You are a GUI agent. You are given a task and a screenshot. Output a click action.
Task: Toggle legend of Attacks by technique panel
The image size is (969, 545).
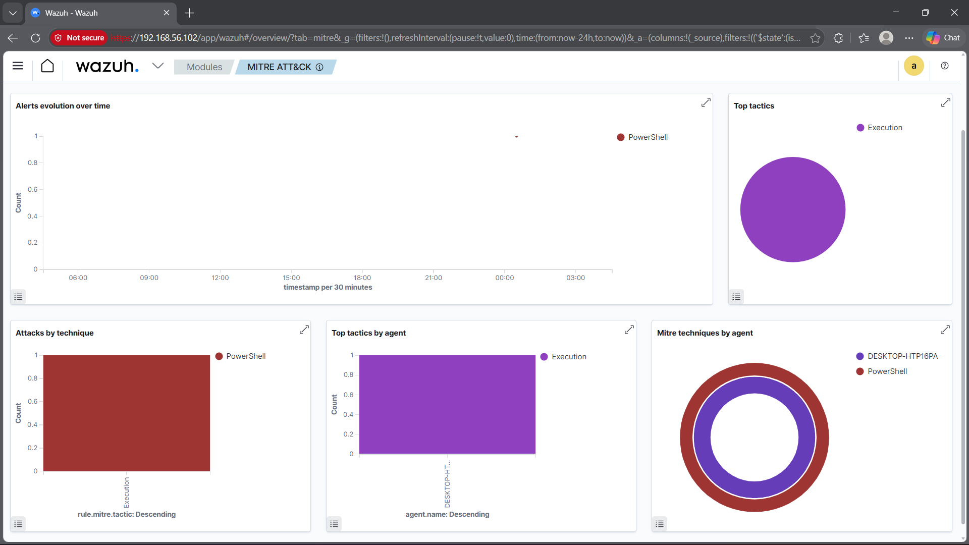point(18,524)
